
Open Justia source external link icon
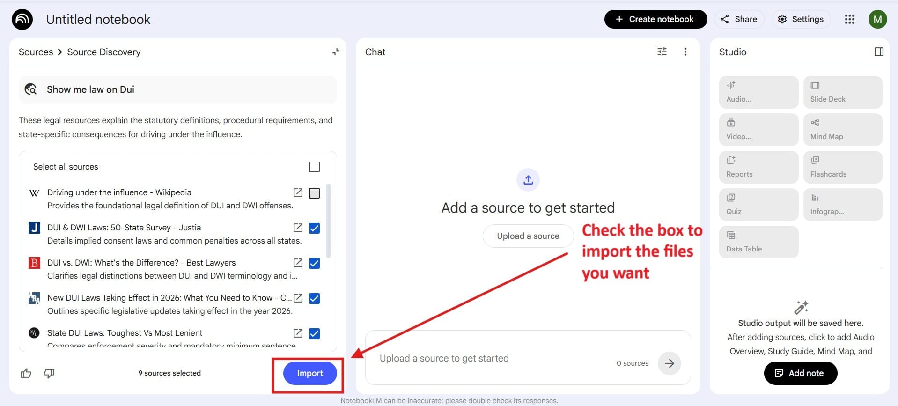298,228
